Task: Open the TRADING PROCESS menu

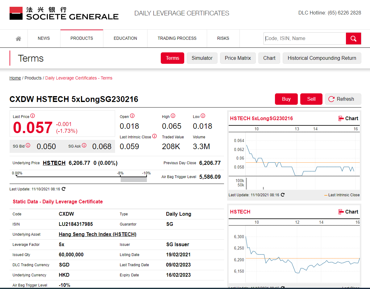Action: tap(177, 39)
